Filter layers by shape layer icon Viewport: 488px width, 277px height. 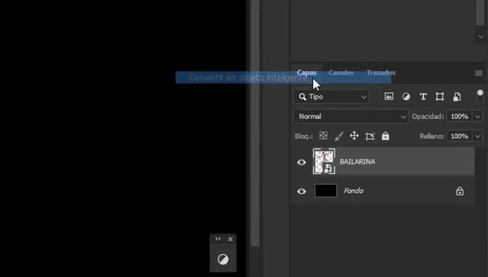coord(440,96)
